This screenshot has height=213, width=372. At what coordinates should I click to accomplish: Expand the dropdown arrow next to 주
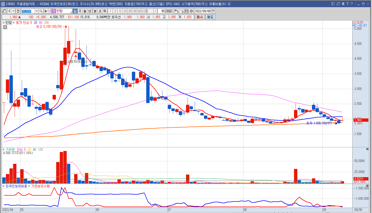tap(14, 11)
